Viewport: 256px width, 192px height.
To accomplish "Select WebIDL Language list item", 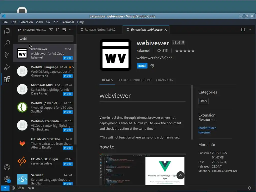I will pyautogui.click(x=43, y=71).
